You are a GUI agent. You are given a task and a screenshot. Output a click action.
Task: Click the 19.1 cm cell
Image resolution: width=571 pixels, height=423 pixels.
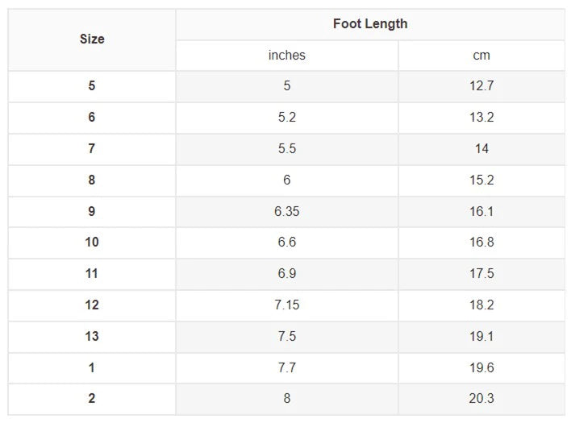coord(481,337)
